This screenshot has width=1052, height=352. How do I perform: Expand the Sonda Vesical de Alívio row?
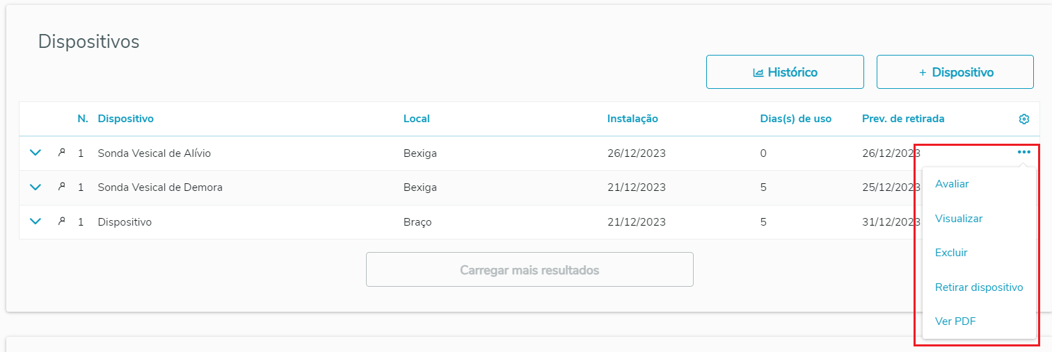click(36, 153)
